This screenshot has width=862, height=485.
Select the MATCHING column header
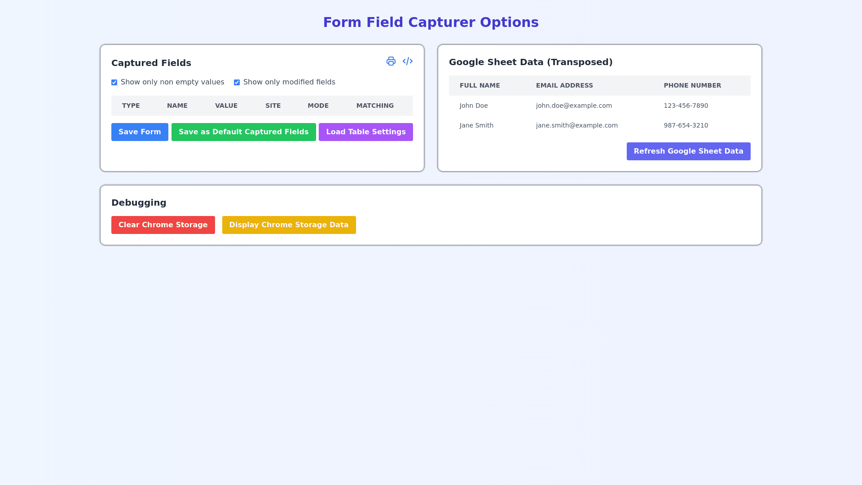pyautogui.click(x=375, y=106)
